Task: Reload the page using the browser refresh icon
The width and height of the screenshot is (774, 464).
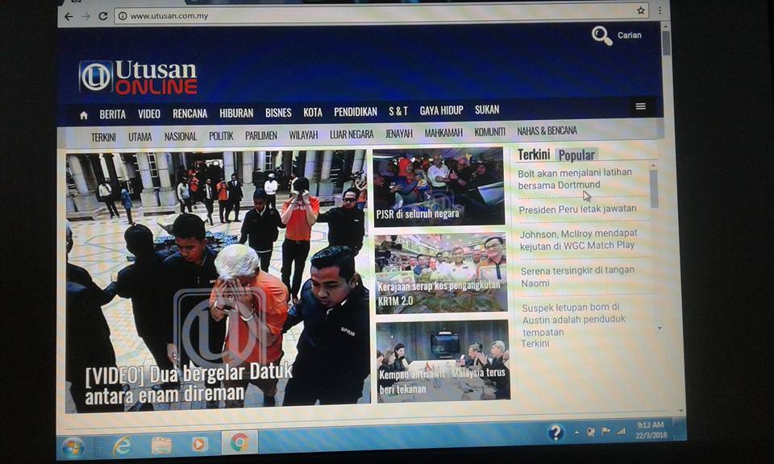Action: tap(103, 15)
